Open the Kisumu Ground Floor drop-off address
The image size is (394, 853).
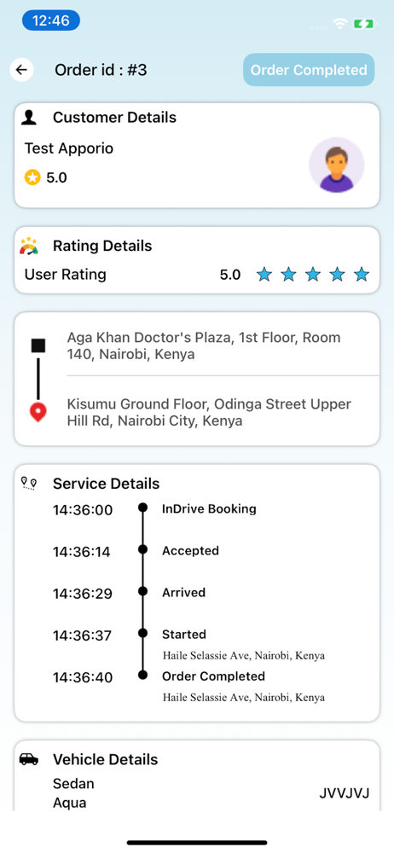click(x=210, y=413)
